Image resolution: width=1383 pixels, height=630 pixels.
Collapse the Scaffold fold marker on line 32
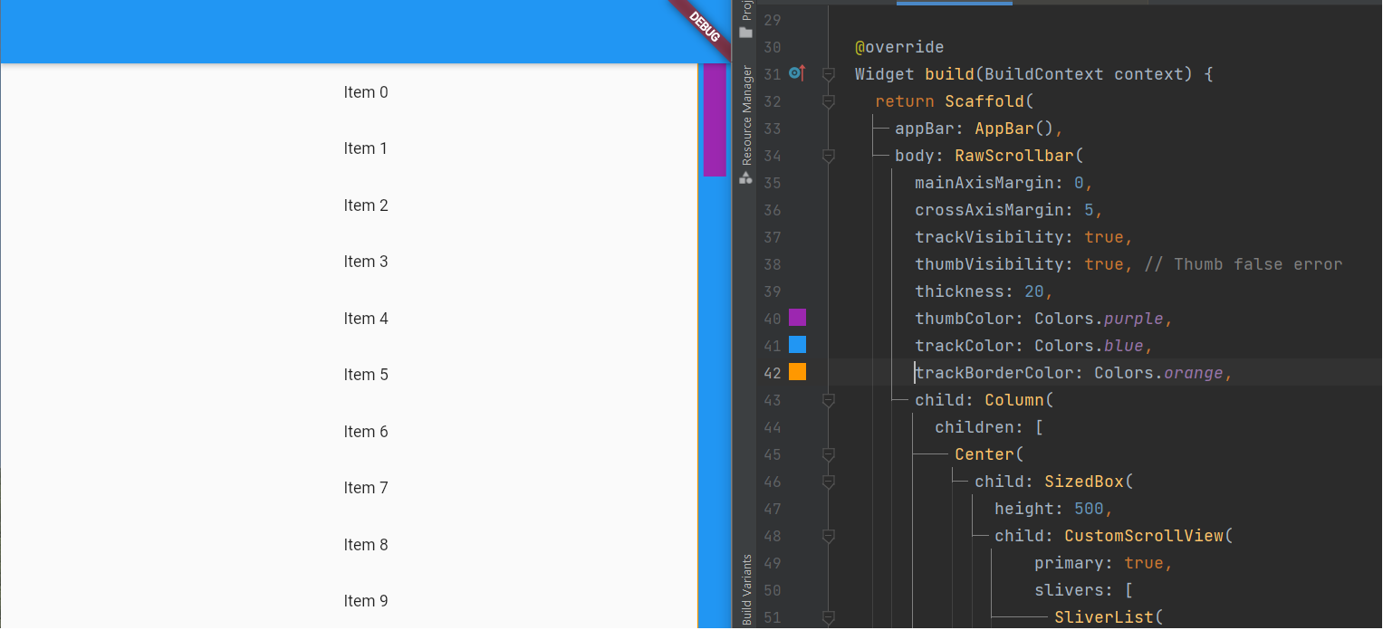(x=828, y=101)
